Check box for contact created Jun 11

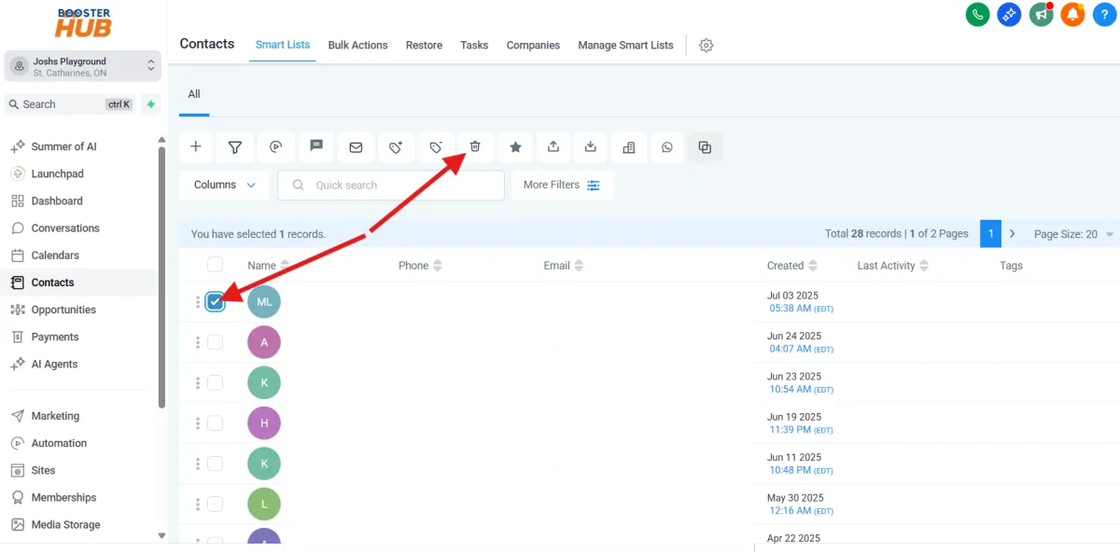point(215,463)
